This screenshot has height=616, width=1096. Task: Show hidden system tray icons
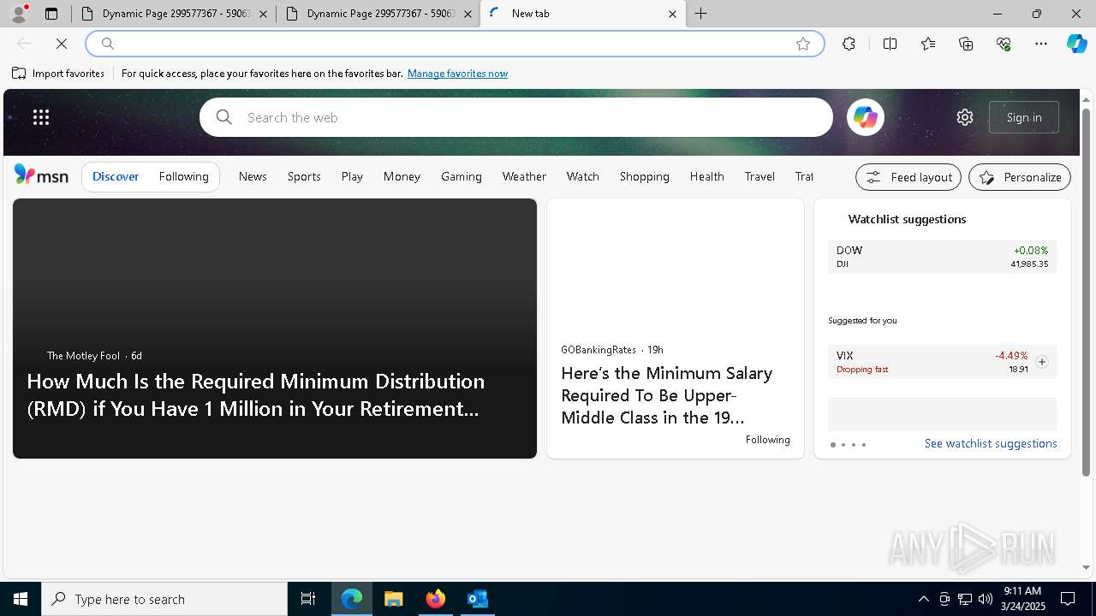923,599
